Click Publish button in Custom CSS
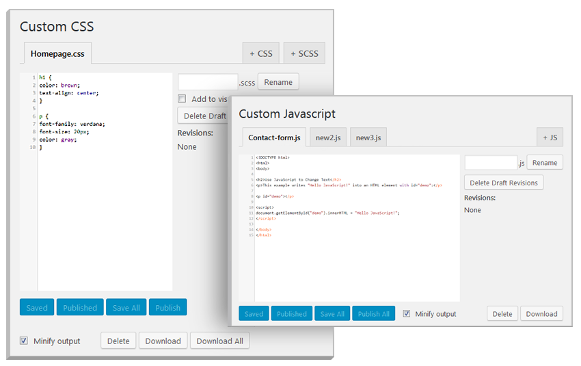This screenshot has width=581, height=366. coord(168,307)
